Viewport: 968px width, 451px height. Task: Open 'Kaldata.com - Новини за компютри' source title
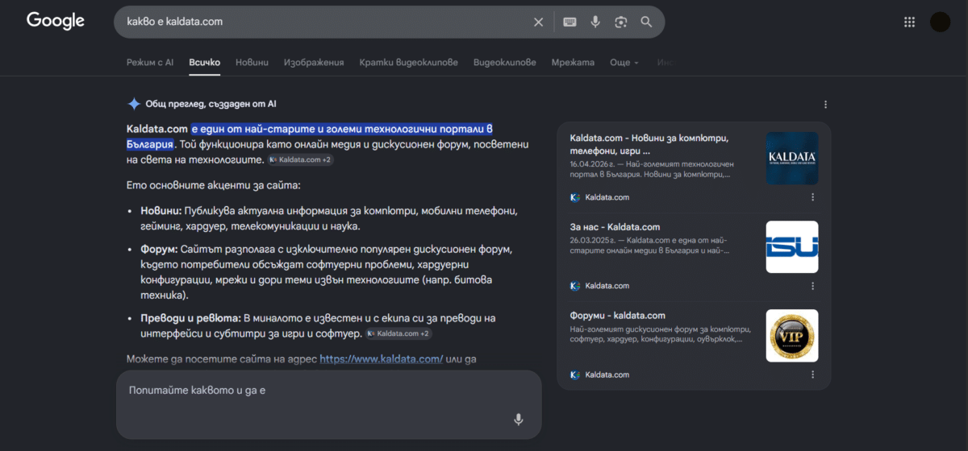649,144
